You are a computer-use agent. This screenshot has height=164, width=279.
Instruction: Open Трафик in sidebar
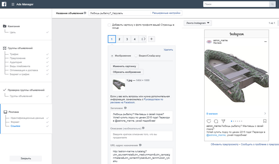[x=14, y=54]
